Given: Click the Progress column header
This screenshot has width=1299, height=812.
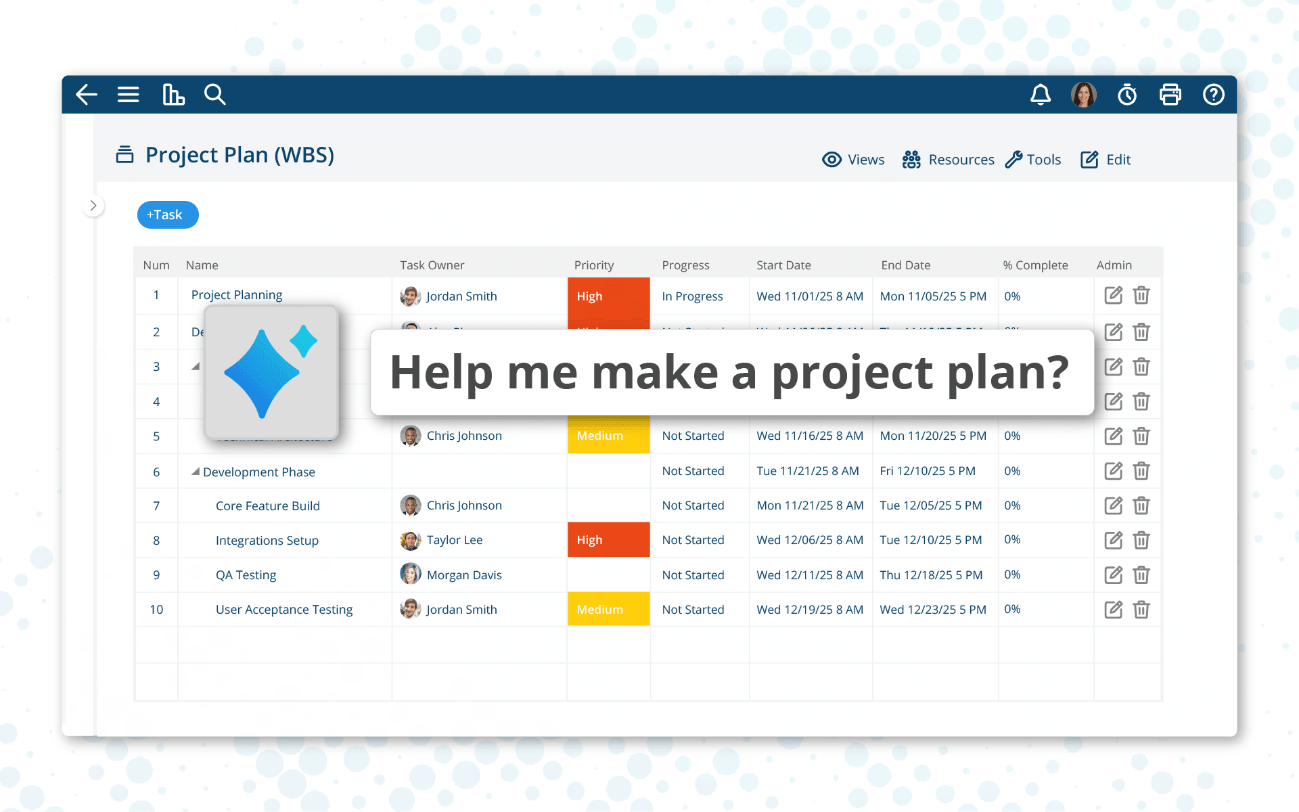Looking at the screenshot, I should (686, 265).
